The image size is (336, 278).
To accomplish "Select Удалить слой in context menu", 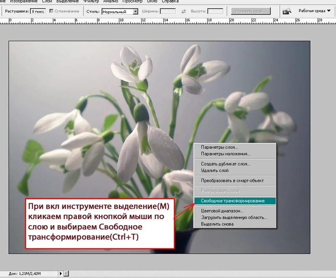I will pos(235,171).
